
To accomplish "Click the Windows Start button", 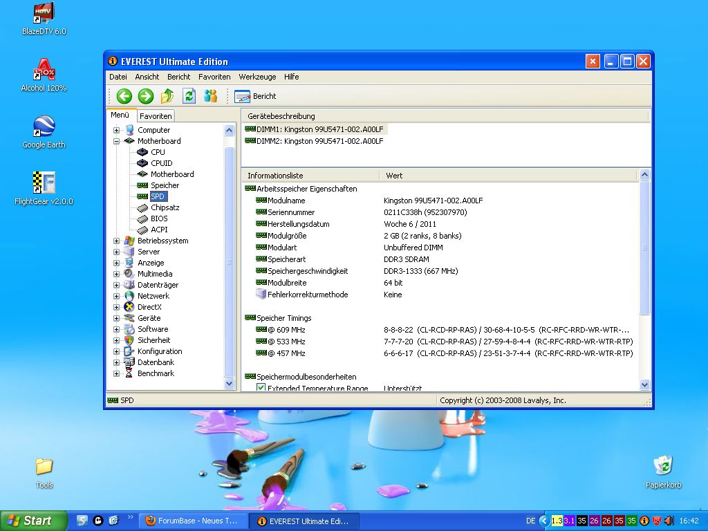I will coord(33,521).
